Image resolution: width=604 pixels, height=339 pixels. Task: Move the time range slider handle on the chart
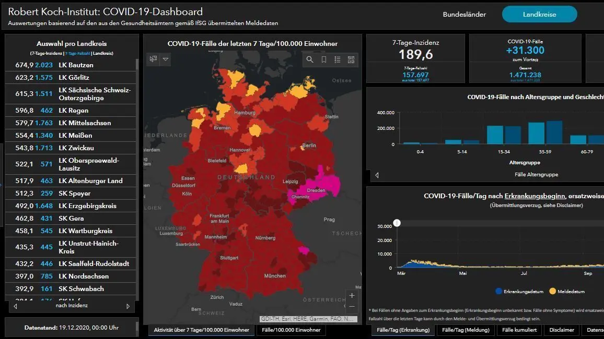397,223
